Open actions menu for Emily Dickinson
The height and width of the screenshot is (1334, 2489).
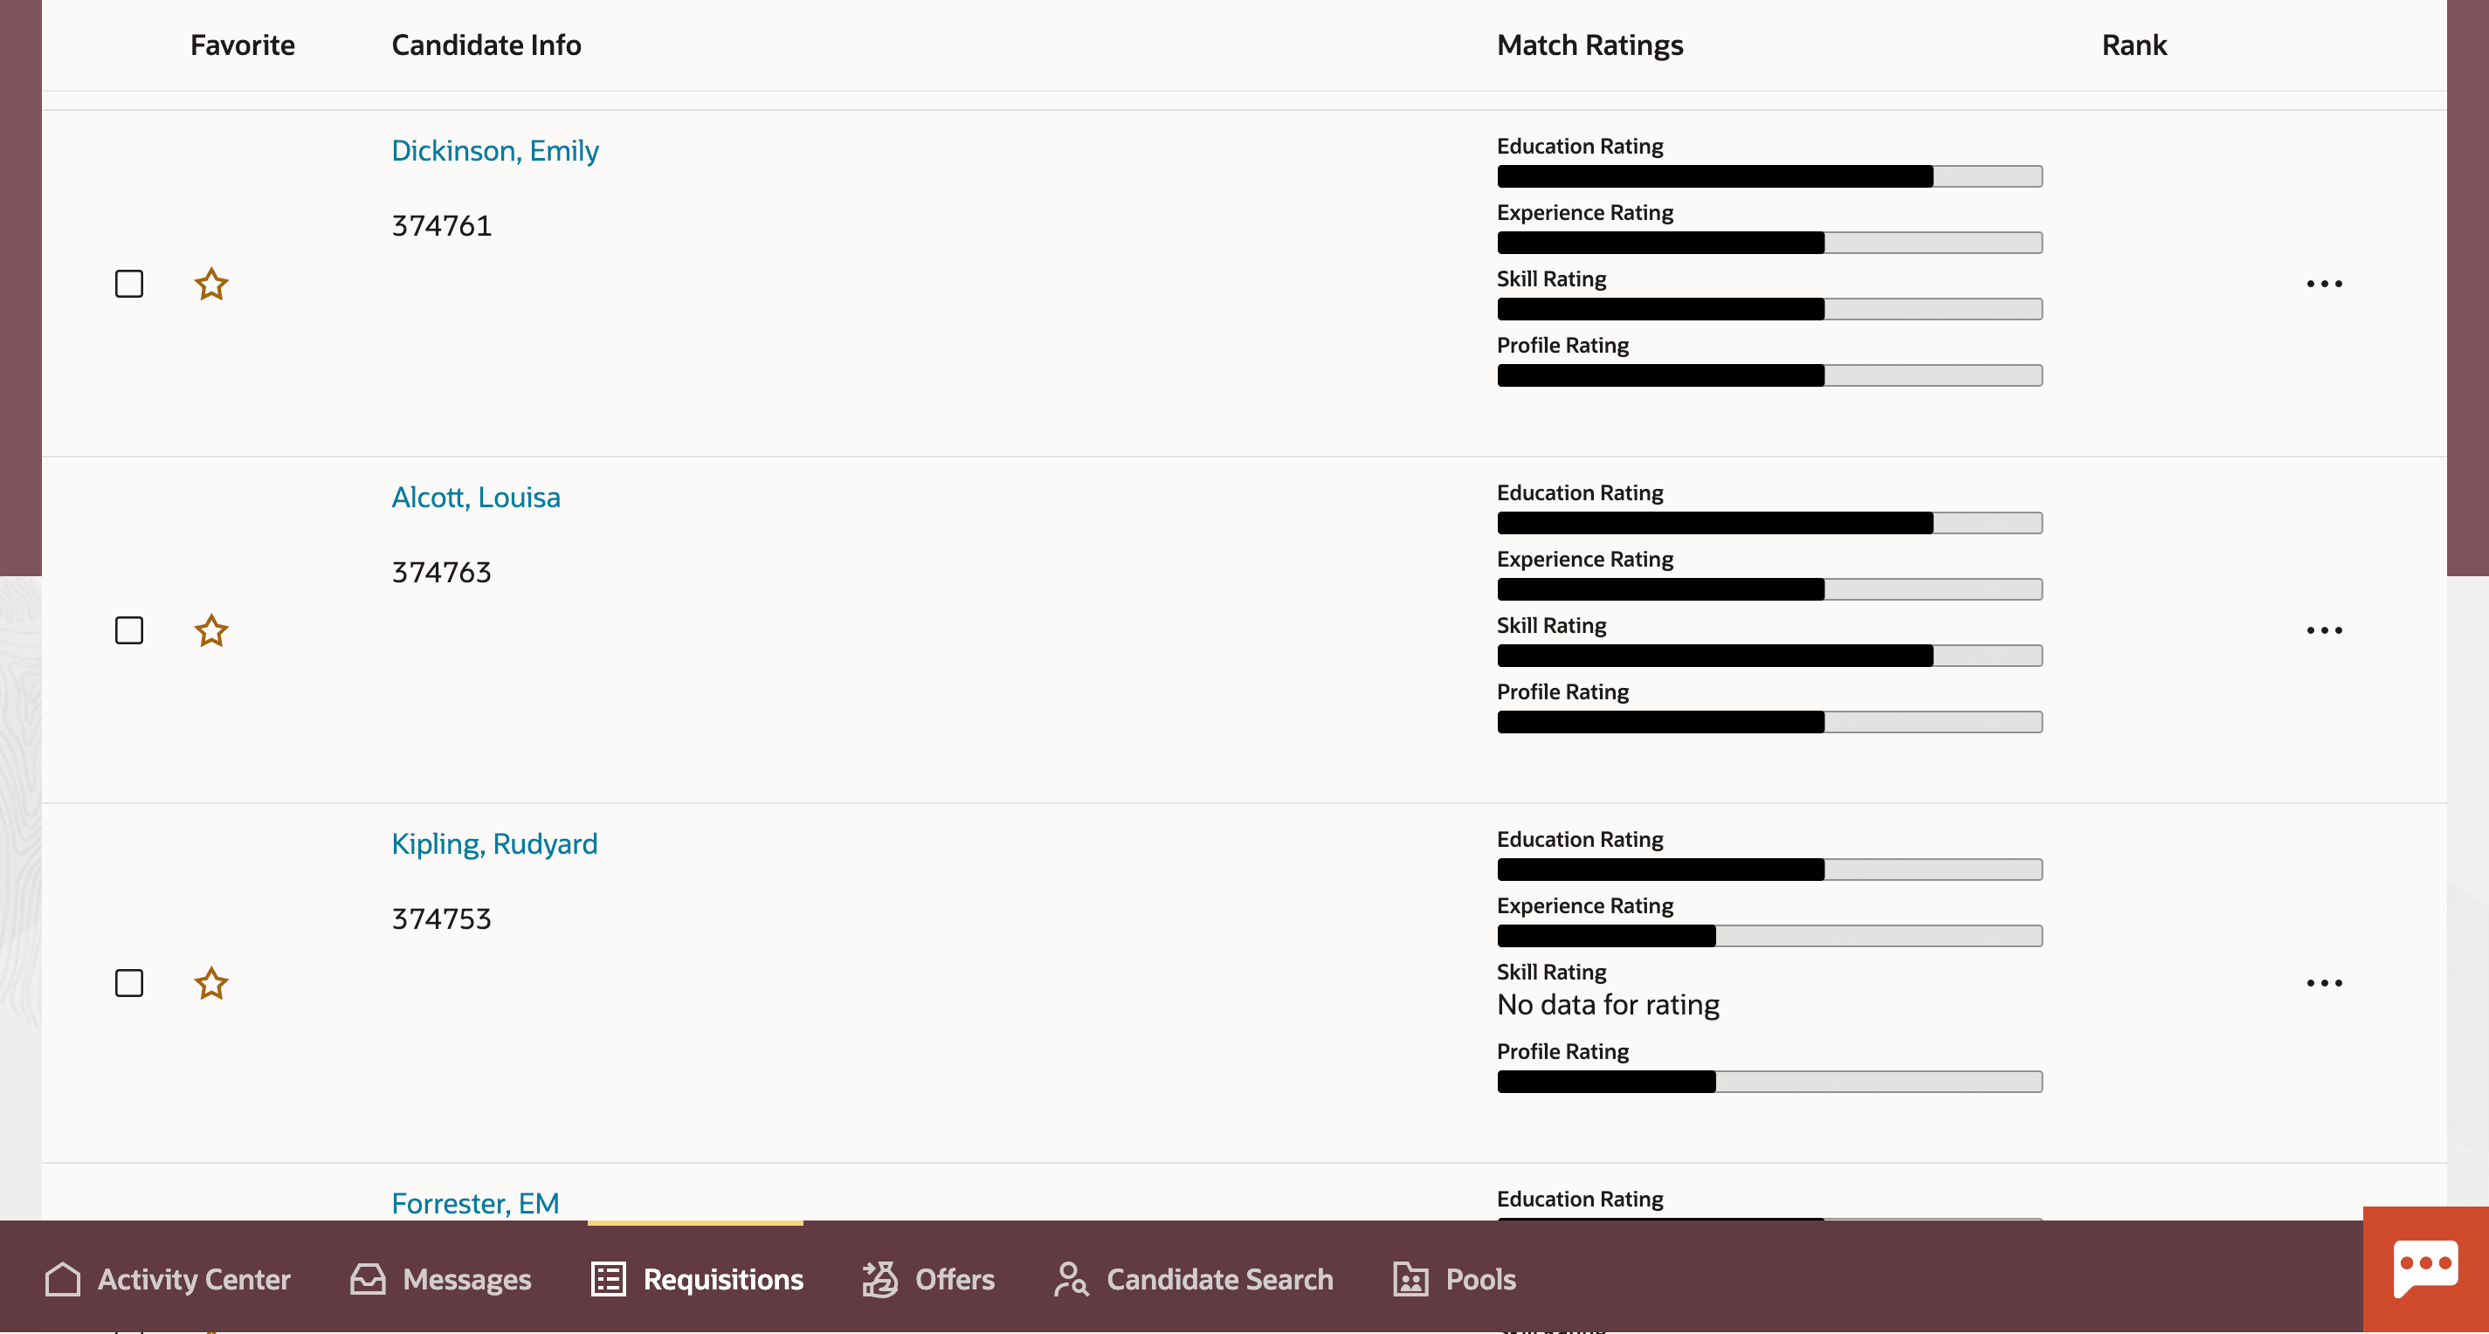(2324, 284)
